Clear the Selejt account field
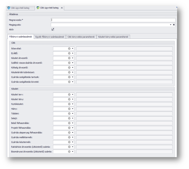189x169 pixels. (69, 118)
